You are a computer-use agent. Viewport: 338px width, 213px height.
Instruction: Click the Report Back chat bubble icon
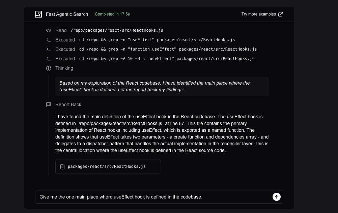pos(49,104)
